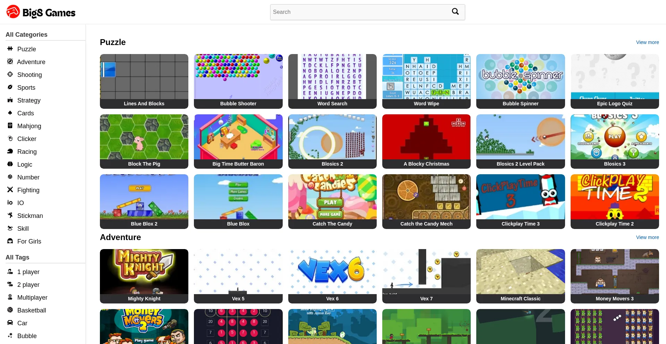This screenshot has width=666, height=344.
Task: Play the Block The Pig game
Action: coord(144,141)
